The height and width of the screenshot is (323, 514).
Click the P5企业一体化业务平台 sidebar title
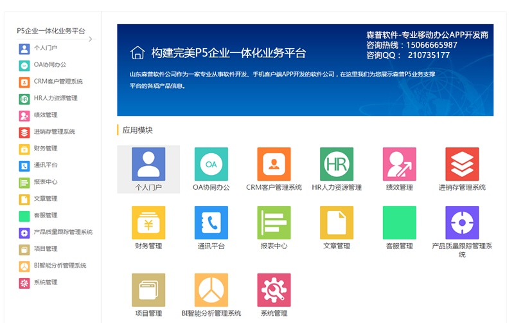tap(51, 31)
